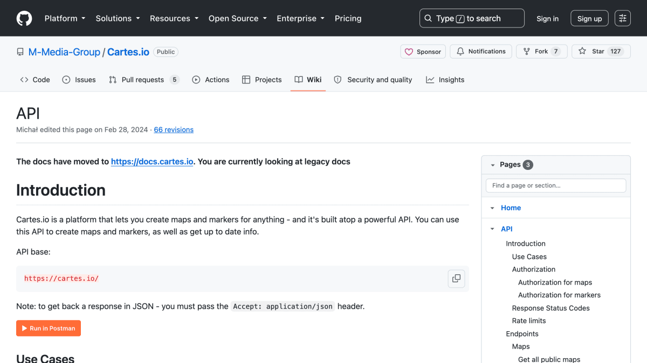Click the Actions play icon
647x363 pixels.
point(196,80)
